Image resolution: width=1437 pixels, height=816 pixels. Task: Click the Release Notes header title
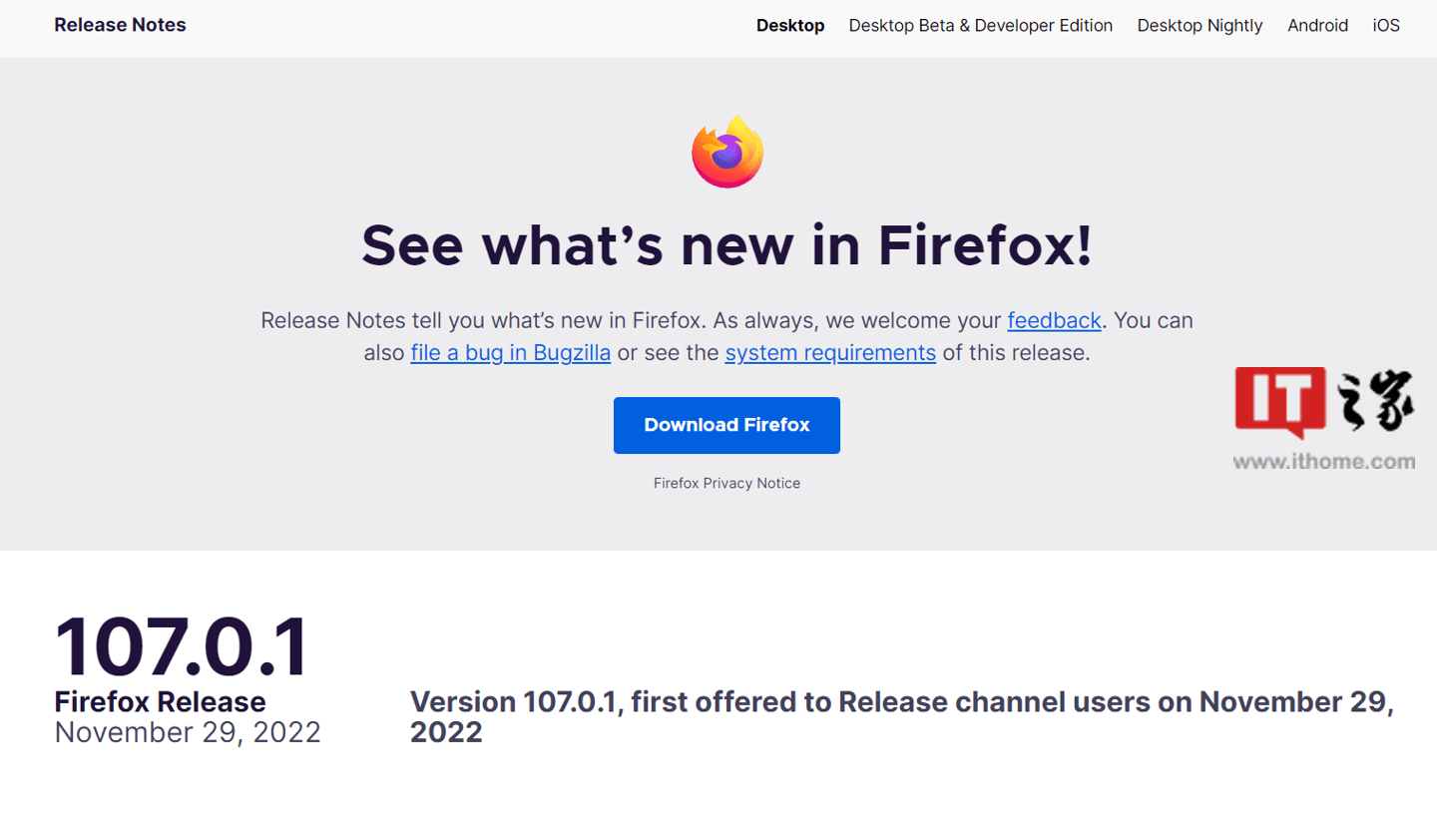(x=120, y=25)
